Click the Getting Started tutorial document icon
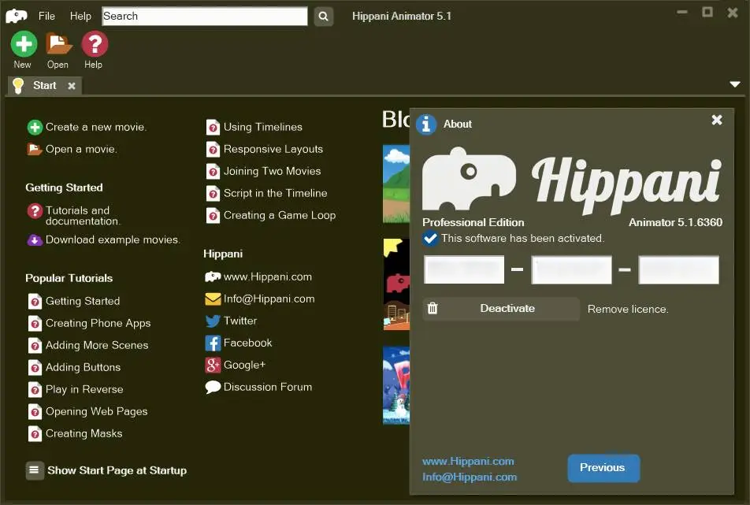This screenshot has height=505, width=750. (35, 301)
